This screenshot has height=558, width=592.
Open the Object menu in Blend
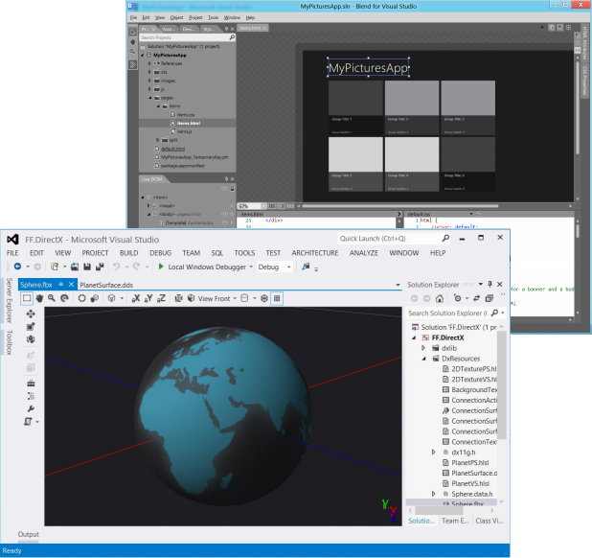(x=176, y=17)
